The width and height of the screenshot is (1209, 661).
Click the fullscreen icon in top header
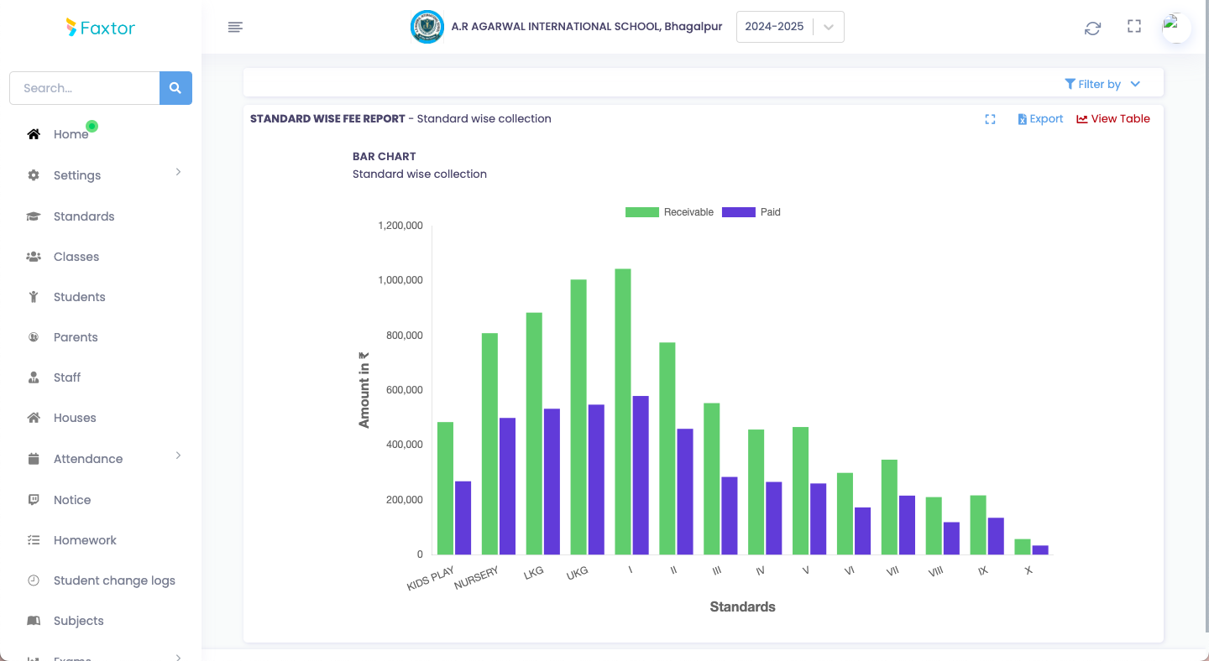[1133, 27]
